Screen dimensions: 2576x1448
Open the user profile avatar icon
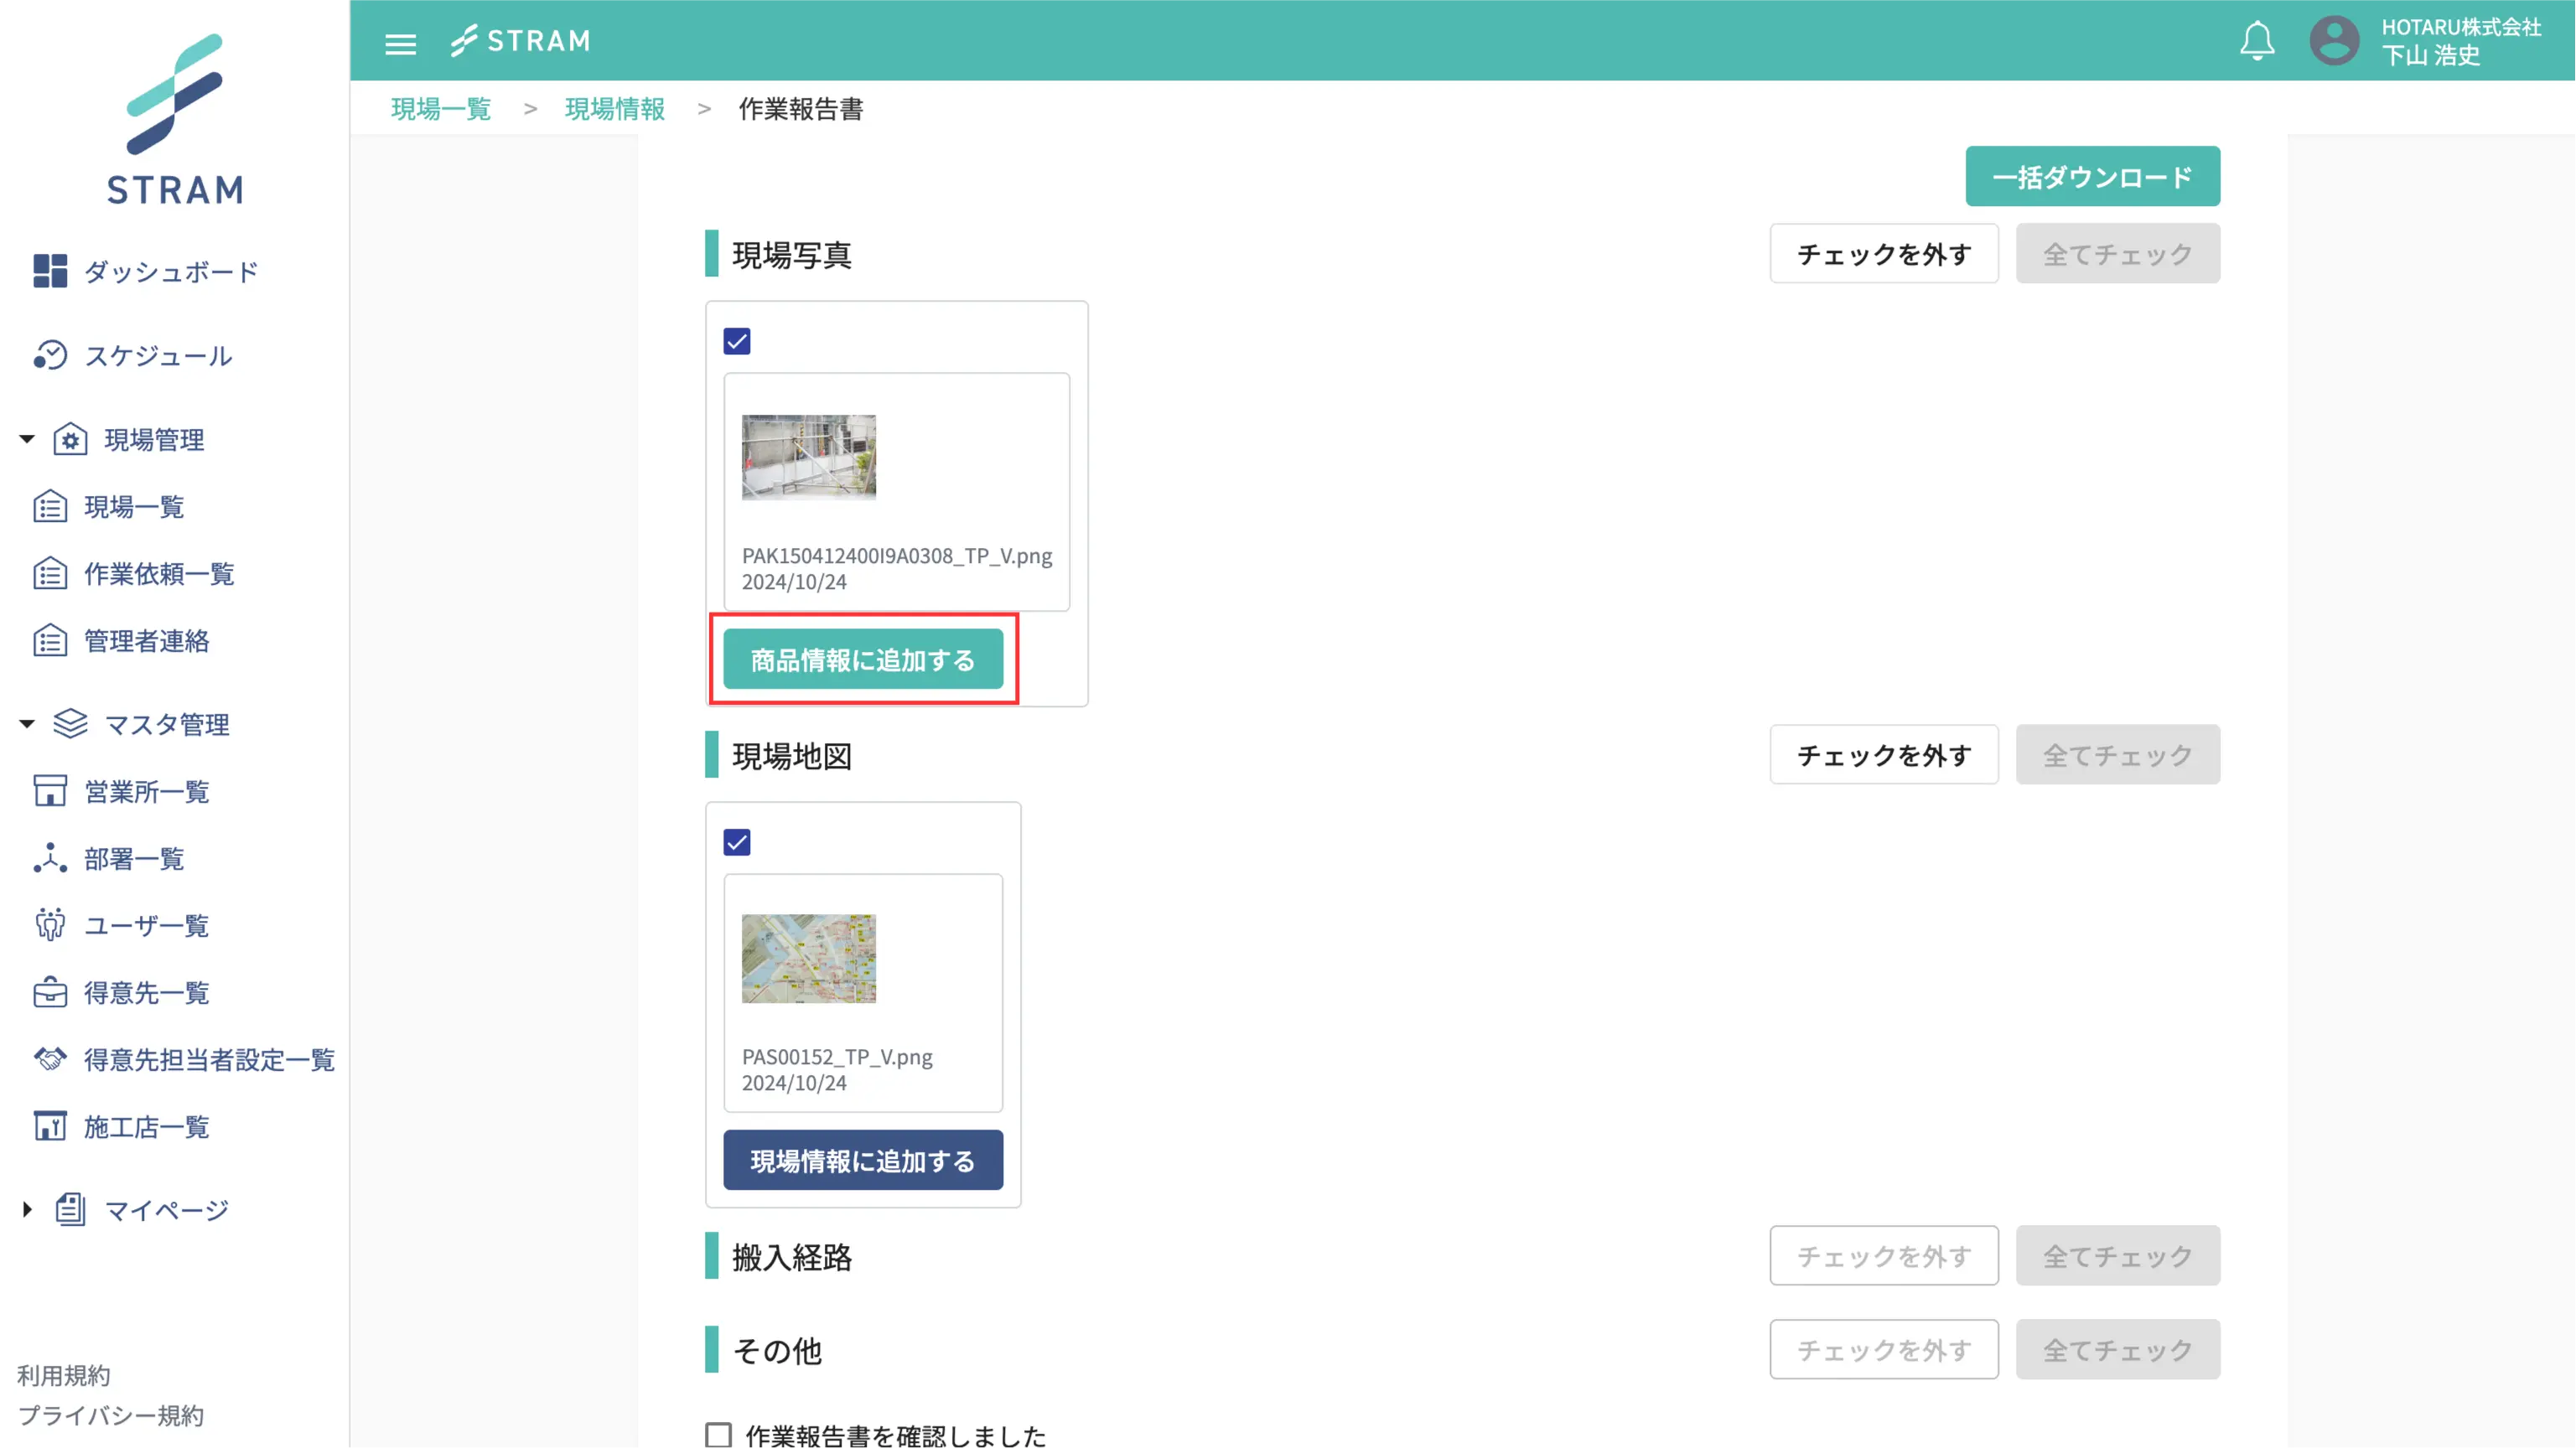click(2333, 41)
